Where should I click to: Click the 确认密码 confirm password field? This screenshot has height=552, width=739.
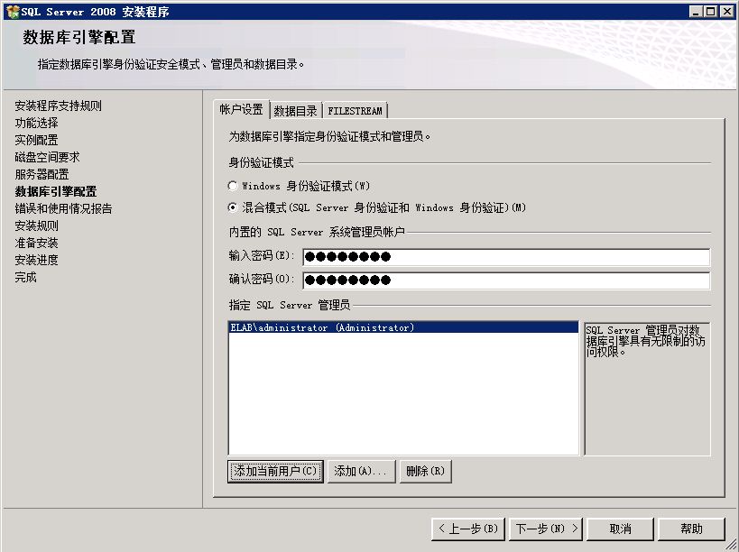coord(505,281)
